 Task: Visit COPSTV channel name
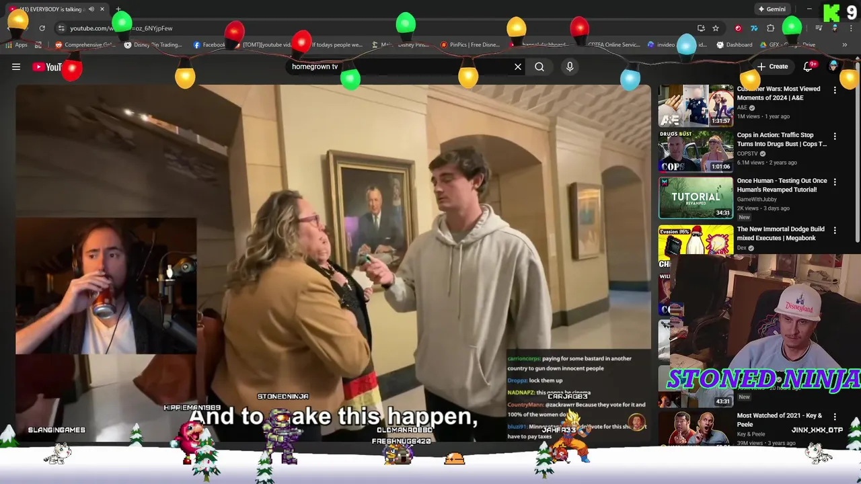pyautogui.click(x=747, y=153)
